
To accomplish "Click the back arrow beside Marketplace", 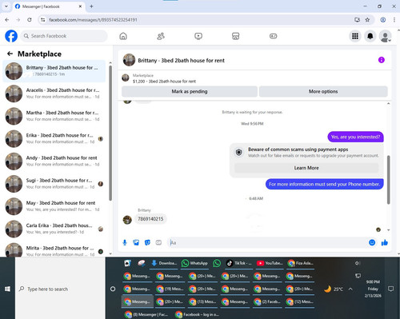I will point(10,54).
